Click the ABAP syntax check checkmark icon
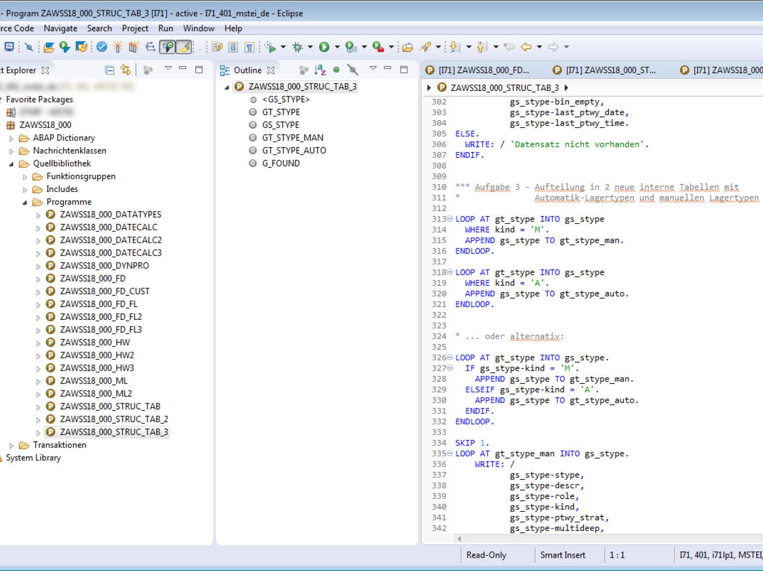Image resolution: width=763 pixels, height=571 pixels. point(102,47)
